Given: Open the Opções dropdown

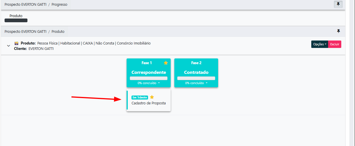Looking at the screenshot, I should point(320,44).
